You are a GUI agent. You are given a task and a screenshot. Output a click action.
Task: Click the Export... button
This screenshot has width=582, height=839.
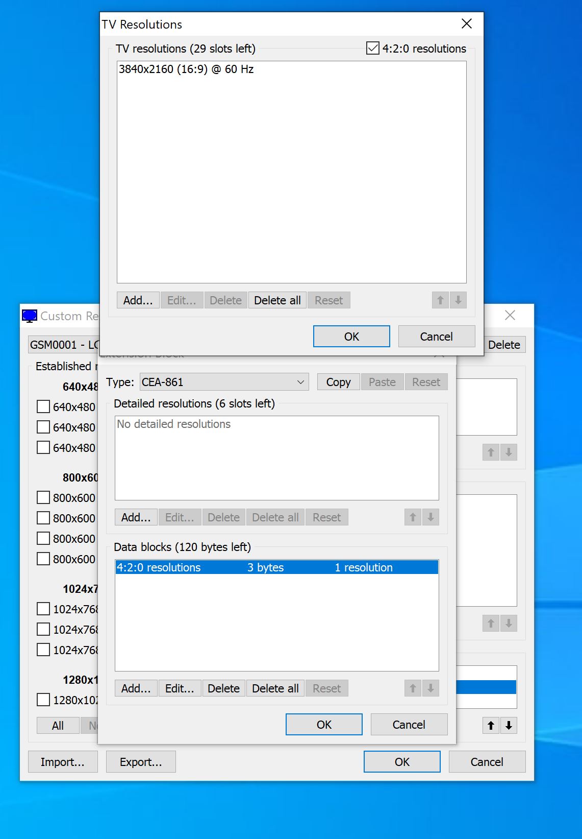[x=141, y=762]
